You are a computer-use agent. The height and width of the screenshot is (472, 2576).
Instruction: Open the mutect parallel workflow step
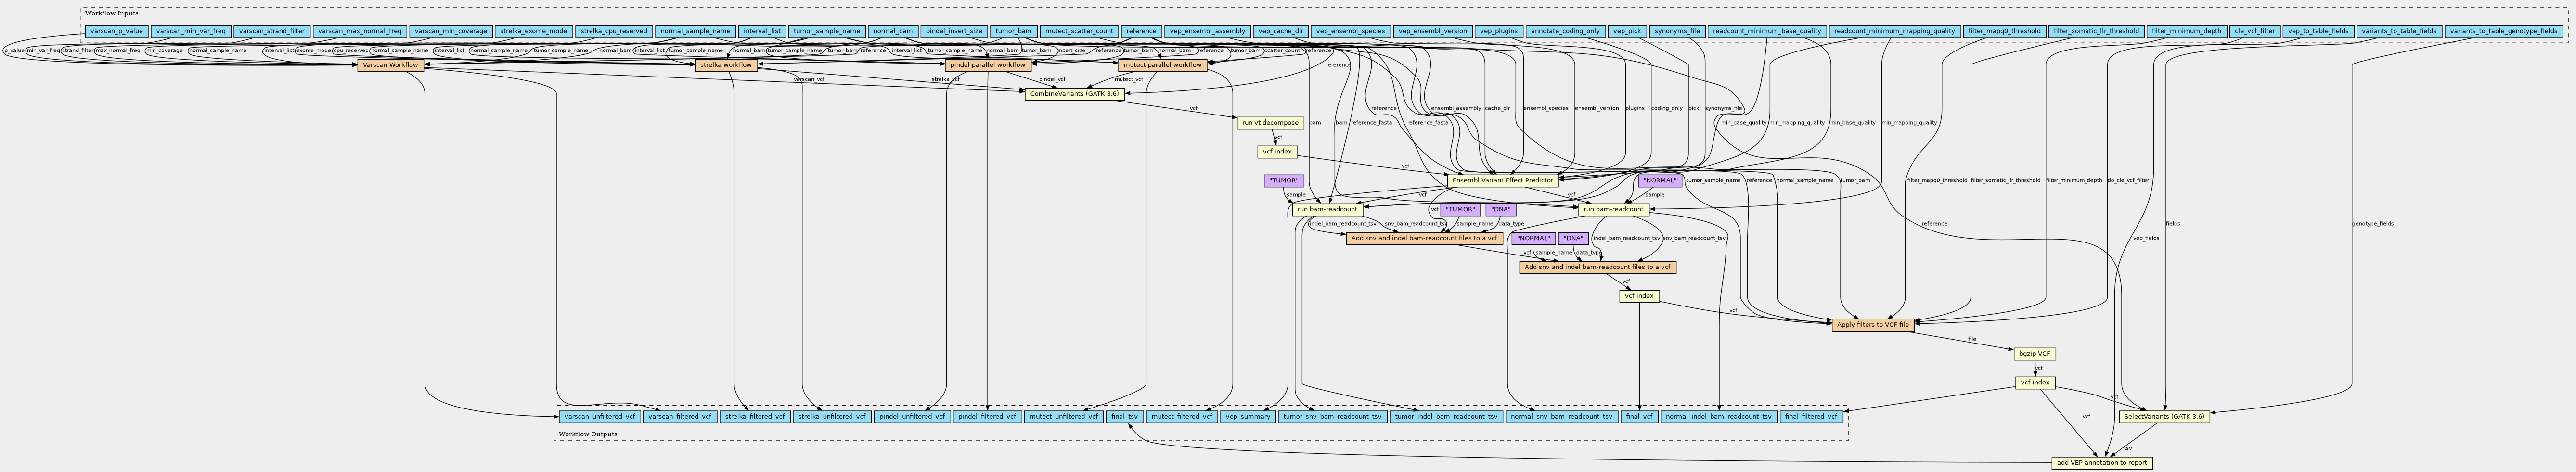pyautogui.click(x=1162, y=65)
